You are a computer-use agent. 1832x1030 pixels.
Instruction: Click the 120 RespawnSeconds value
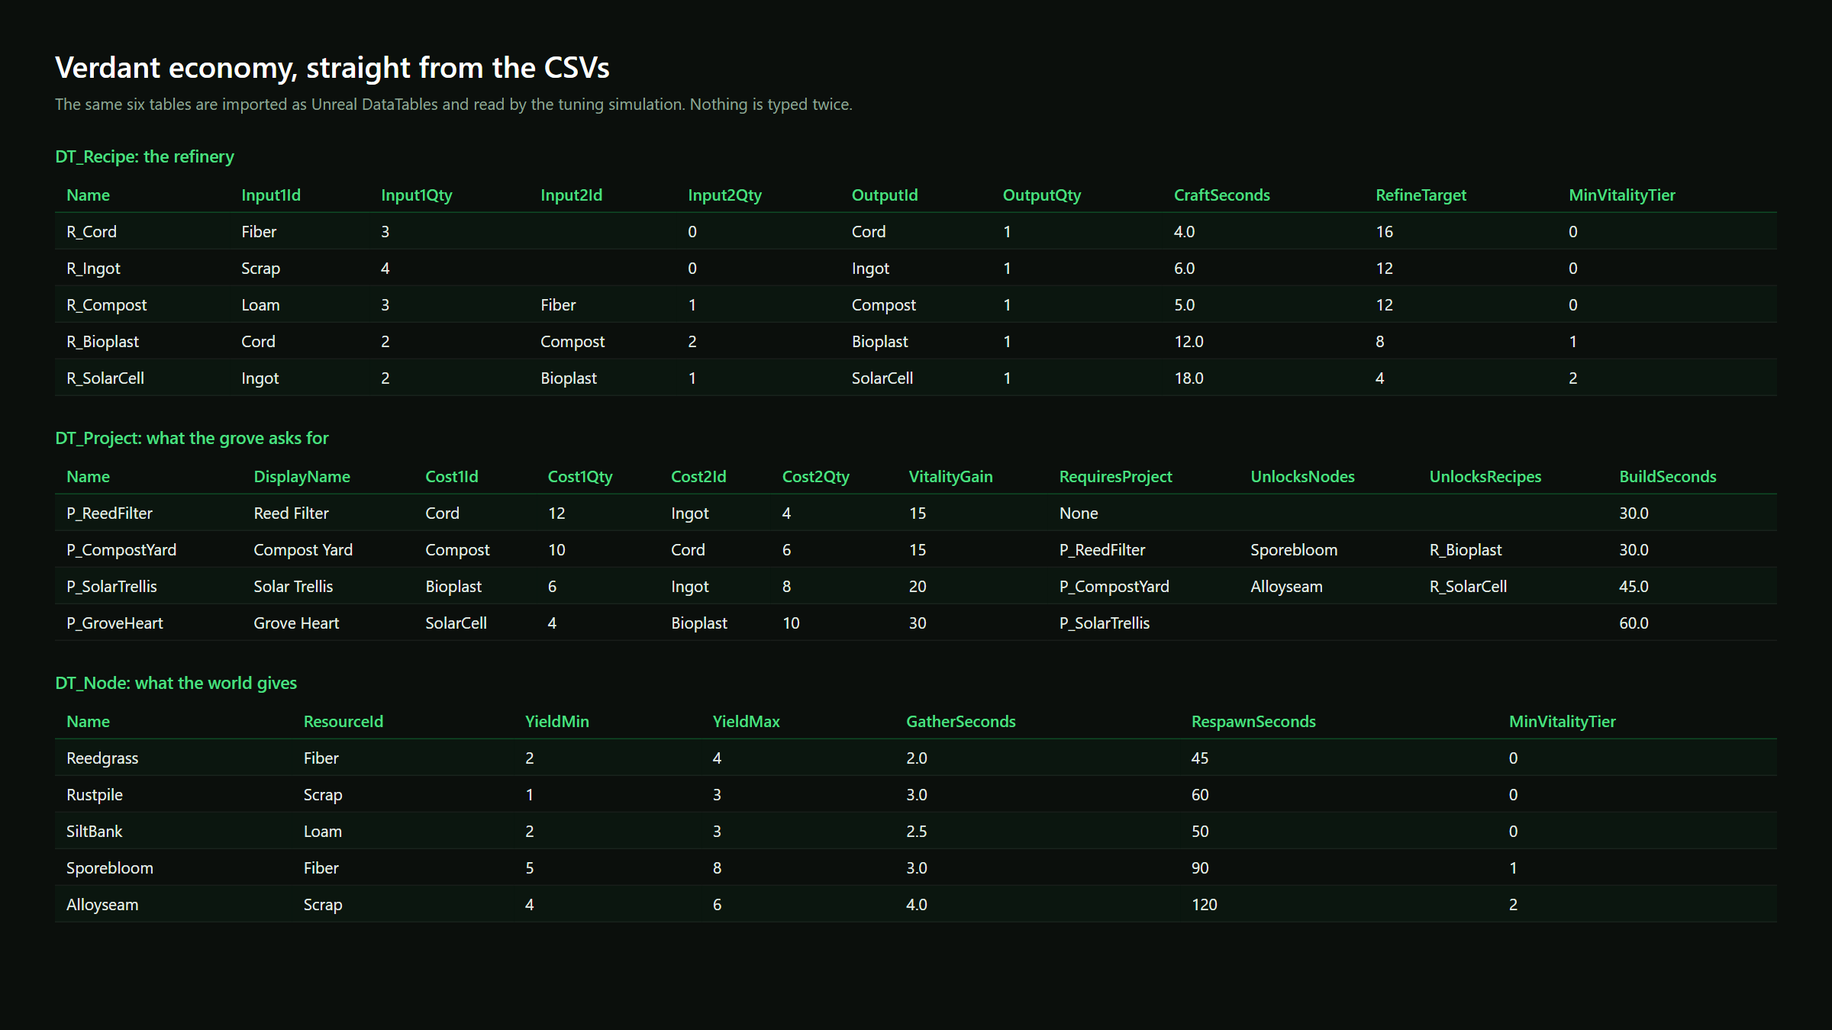point(1204,905)
